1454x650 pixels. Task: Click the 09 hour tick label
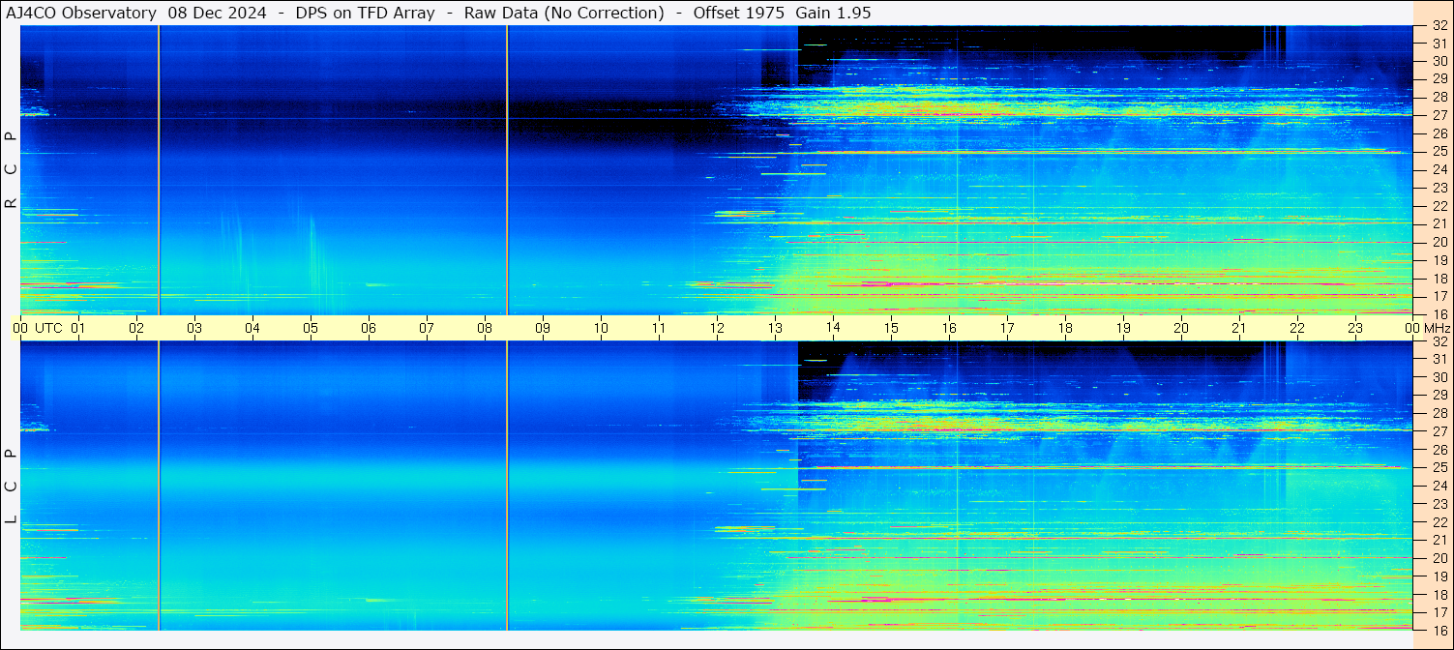pos(543,328)
